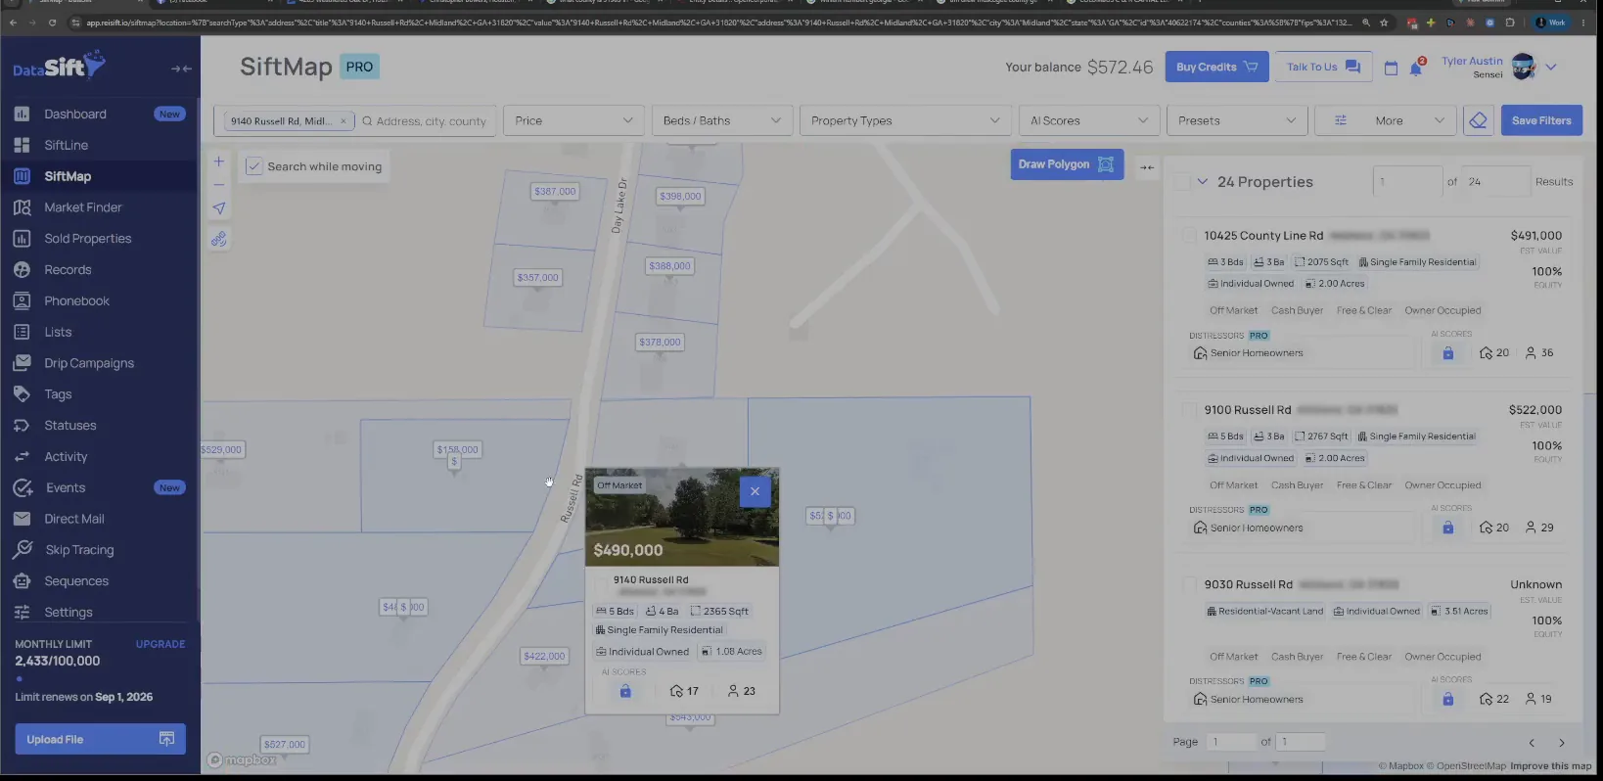
Task: Click the map locate-me arrow icon
Action: pos(219,208)
